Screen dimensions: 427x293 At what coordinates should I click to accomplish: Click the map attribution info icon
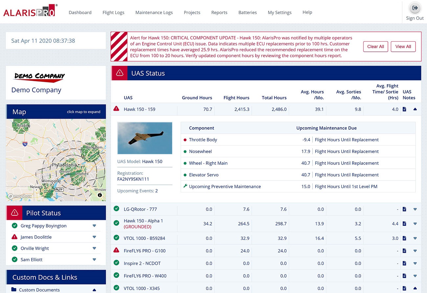pos(100,195)
